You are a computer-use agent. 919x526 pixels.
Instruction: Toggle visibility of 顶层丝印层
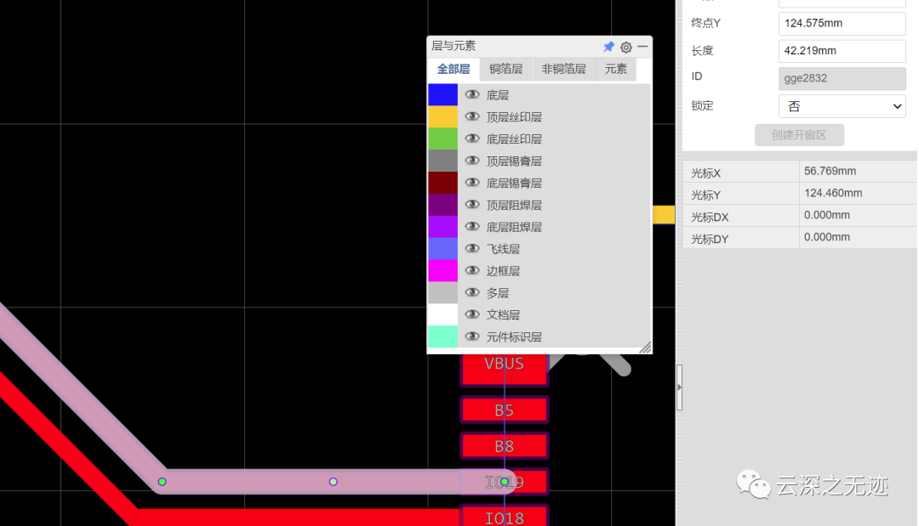(x=471, y=116)
